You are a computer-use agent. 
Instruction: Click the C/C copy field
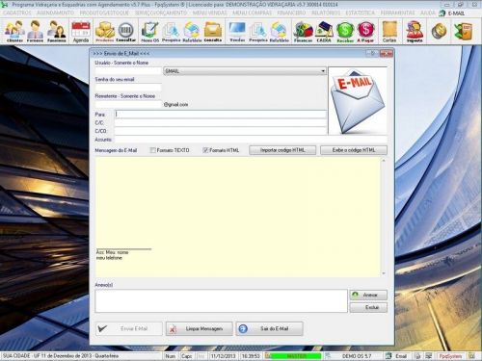(221, 122)
